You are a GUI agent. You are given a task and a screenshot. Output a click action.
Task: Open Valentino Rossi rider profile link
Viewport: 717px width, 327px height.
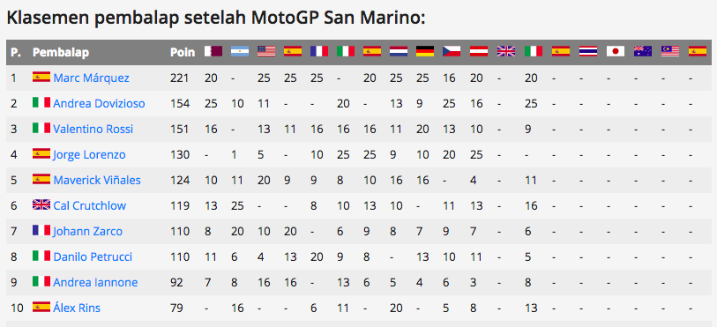[93, 130]
